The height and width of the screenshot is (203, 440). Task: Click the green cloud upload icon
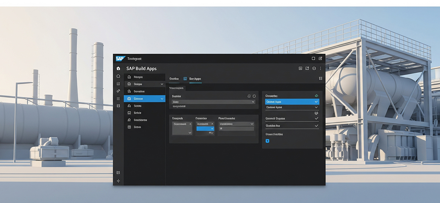[x=316, y=96]
